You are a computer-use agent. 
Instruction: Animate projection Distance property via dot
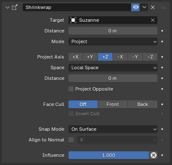pyautogui.click(x=162, y=78)
